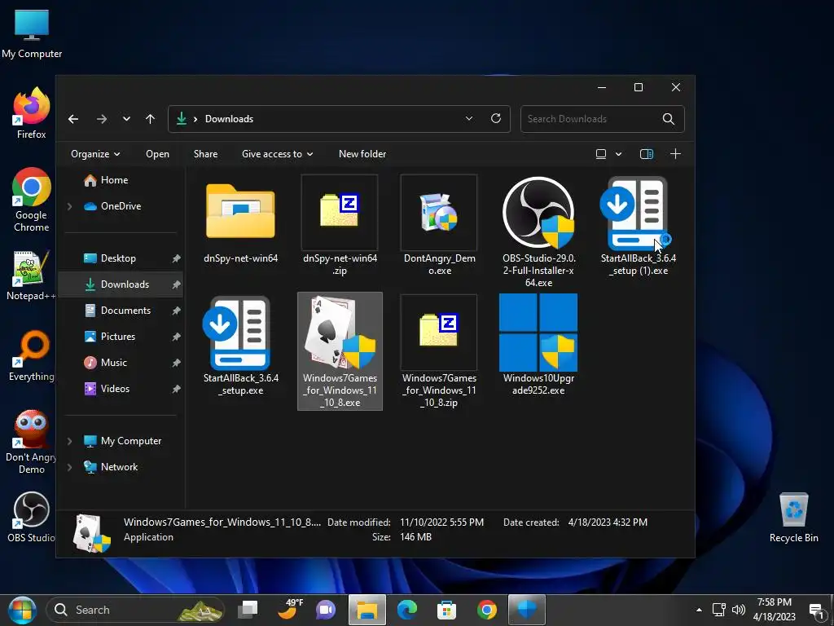
Task: Click the taskbar Search box
Action: tap(135, 610)
